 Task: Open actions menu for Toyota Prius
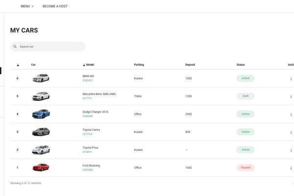(x=291, y=150)
